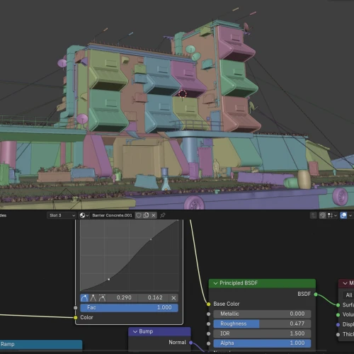Collapse the Principled BSDF node
Viewport: 354px width, 354px height.
tap(215, 283)
